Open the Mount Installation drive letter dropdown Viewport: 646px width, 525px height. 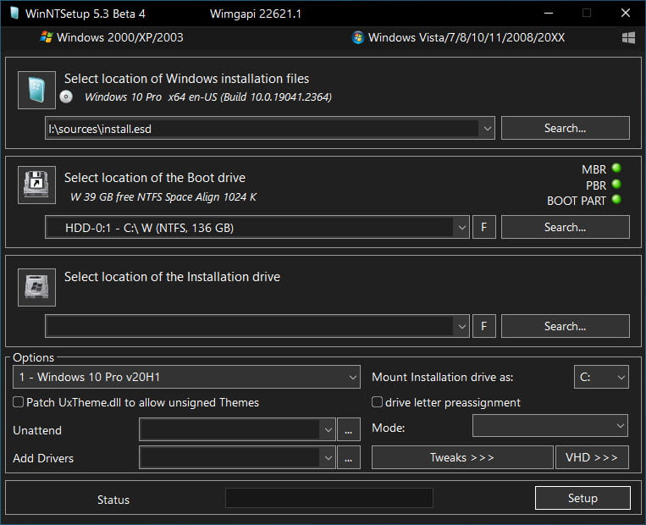click(601, 377)
